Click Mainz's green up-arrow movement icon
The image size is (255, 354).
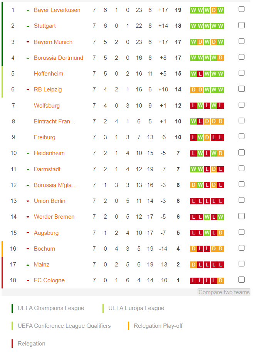(x=28, y=265)
